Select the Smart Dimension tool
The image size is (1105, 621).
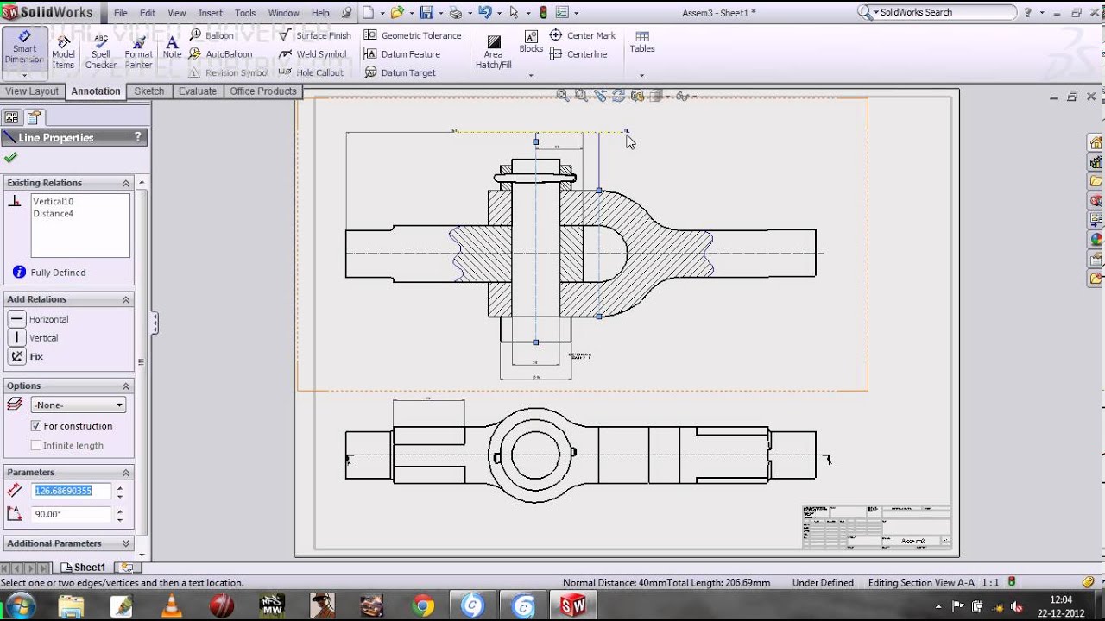pos(24,50)
